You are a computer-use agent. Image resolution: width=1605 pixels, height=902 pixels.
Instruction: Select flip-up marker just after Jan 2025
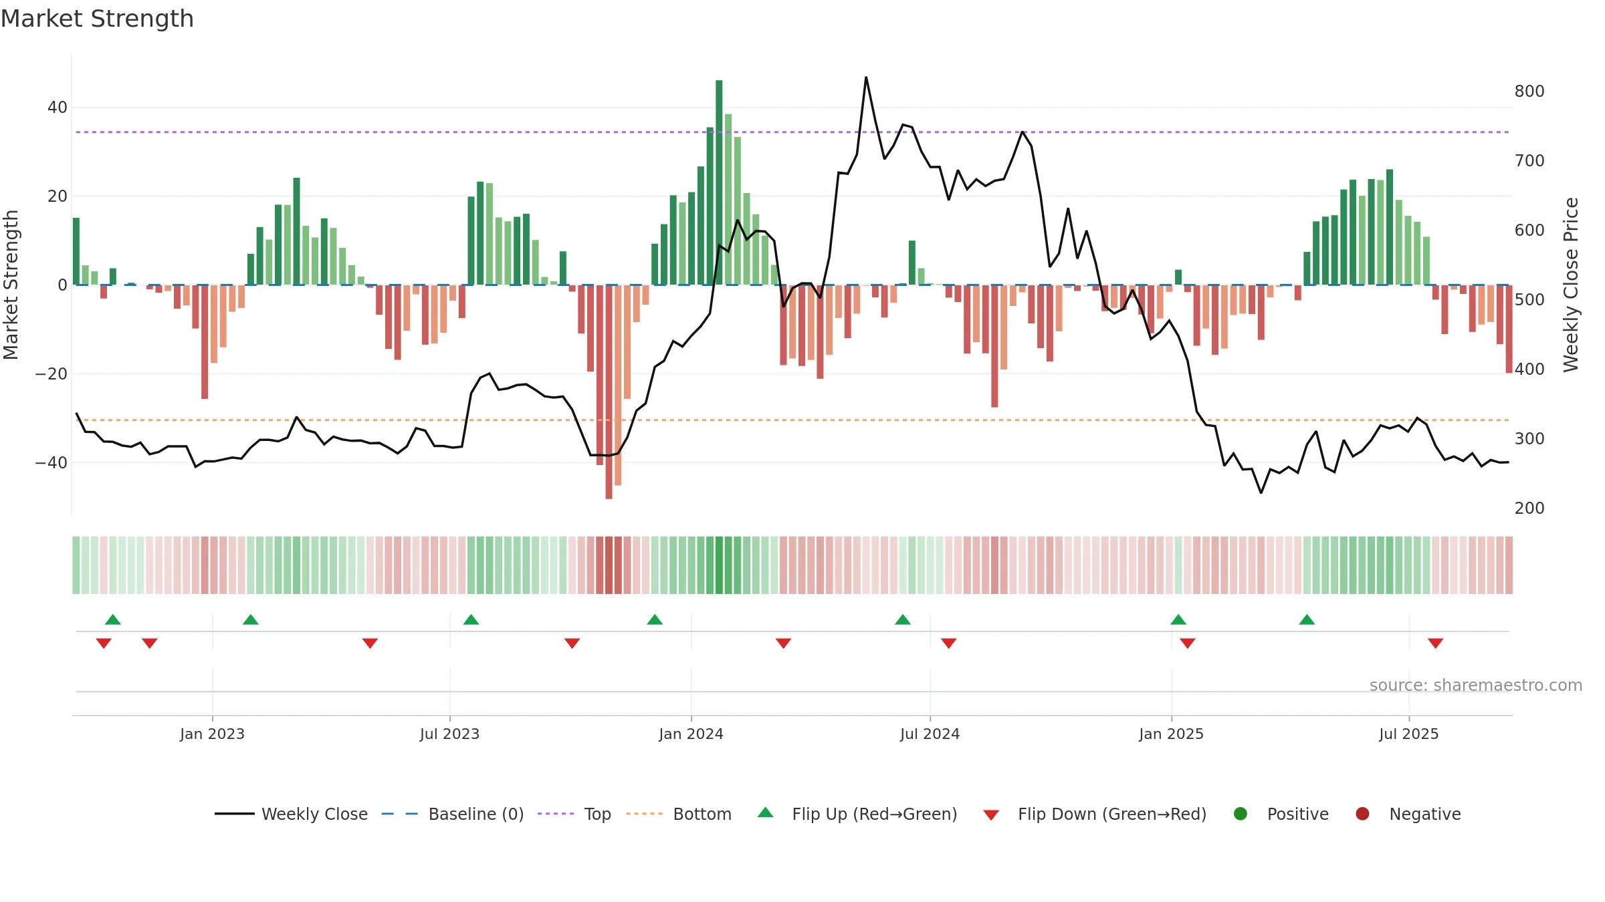1178,619
